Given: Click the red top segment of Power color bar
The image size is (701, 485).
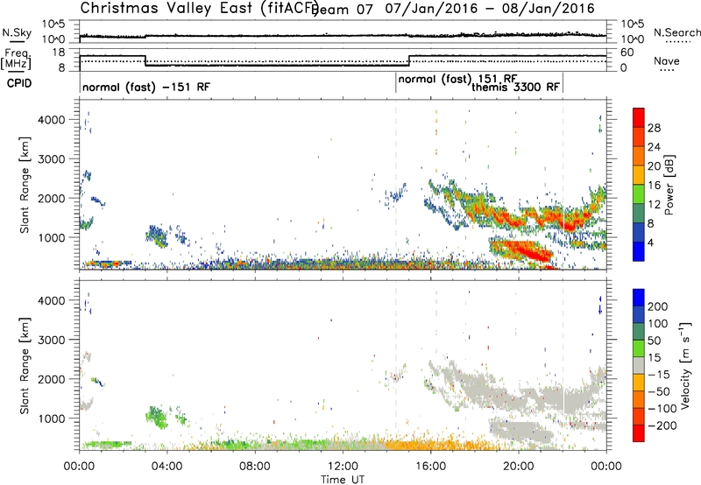Looking at the screenshot, I should point(639,118).
